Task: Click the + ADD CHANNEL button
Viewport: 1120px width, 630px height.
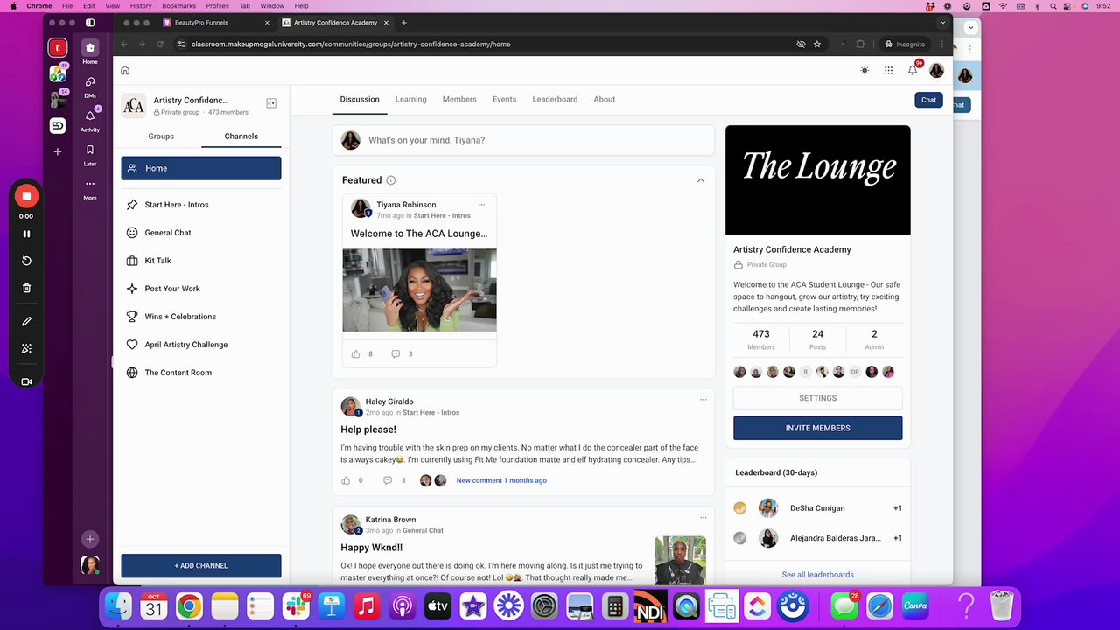Action: click(x=201, y=566)
